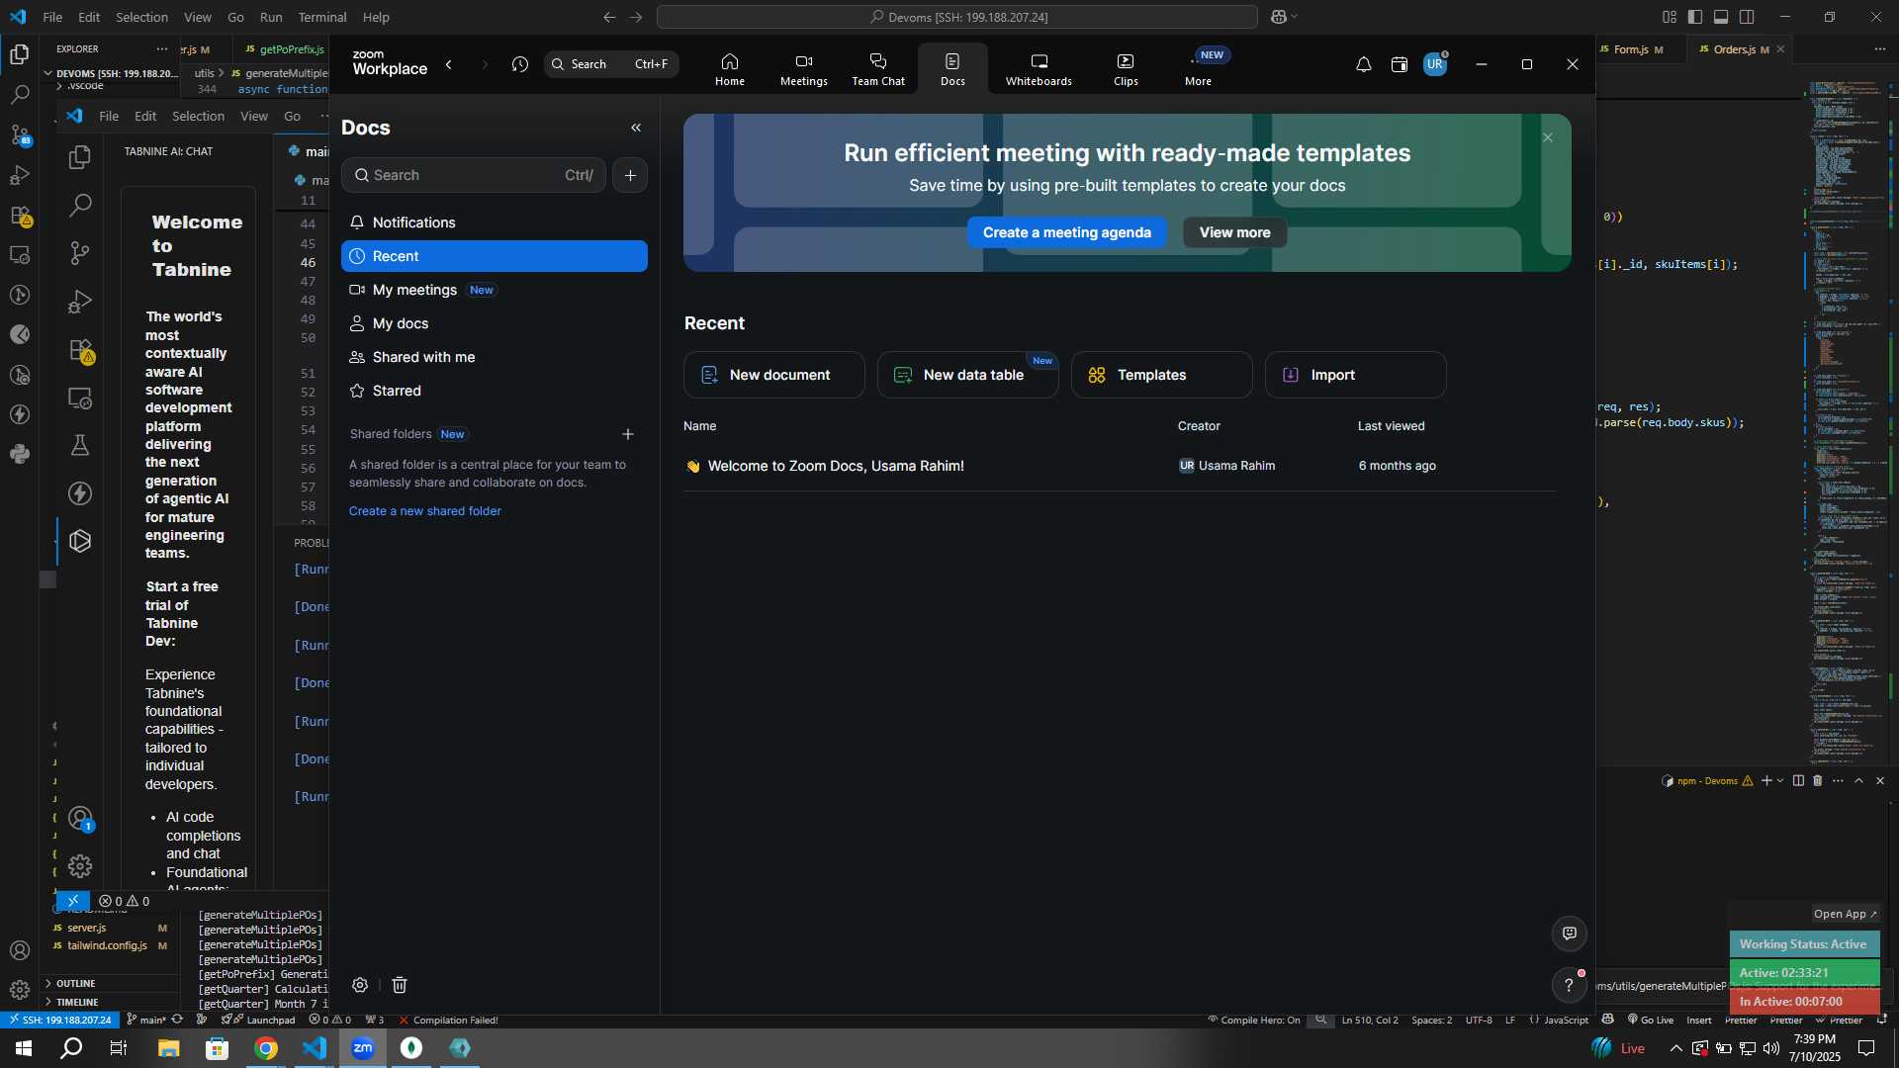Open the UR profile avatar menu

pyautogui.click(x=1435, y=64)
